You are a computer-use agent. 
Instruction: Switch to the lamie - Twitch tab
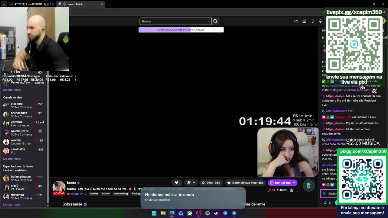(x=80, y=4)
